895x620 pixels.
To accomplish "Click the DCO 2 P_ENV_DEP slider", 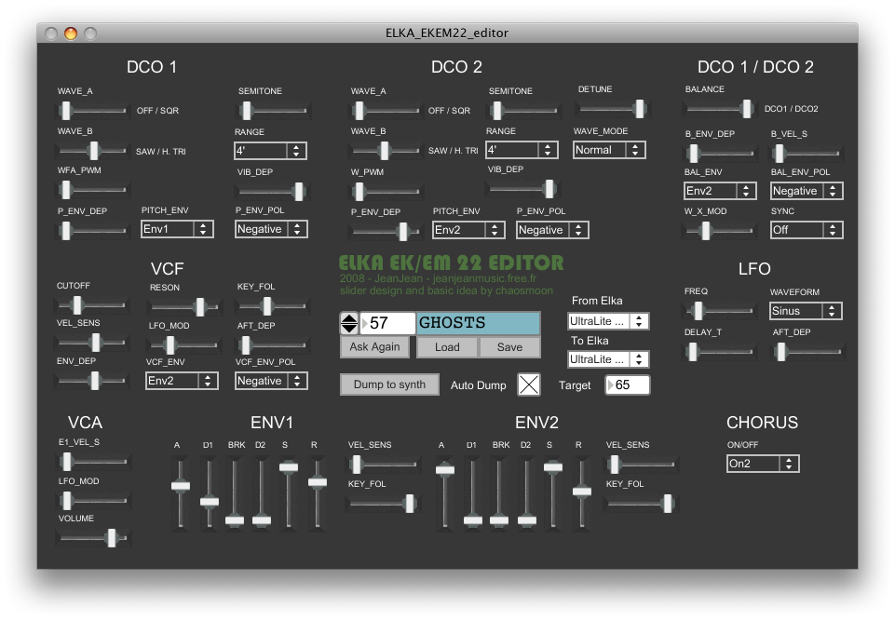I will [x=386, y=231].
